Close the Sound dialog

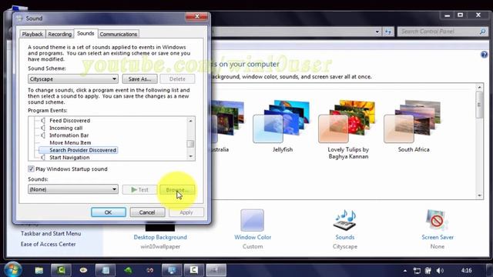tap(197, 16)
